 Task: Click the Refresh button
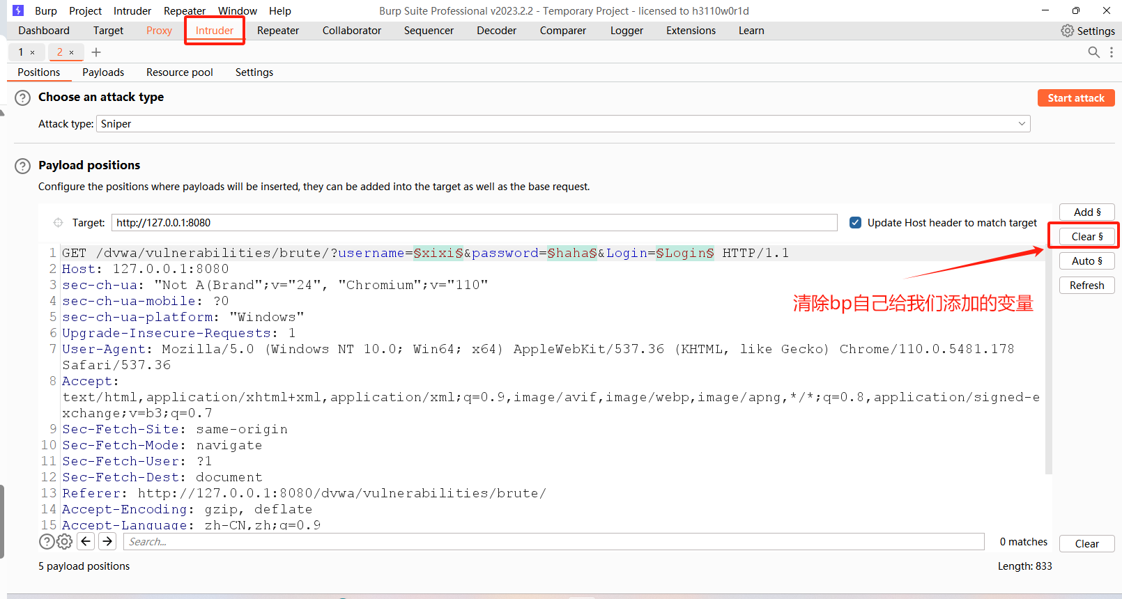1087,286
